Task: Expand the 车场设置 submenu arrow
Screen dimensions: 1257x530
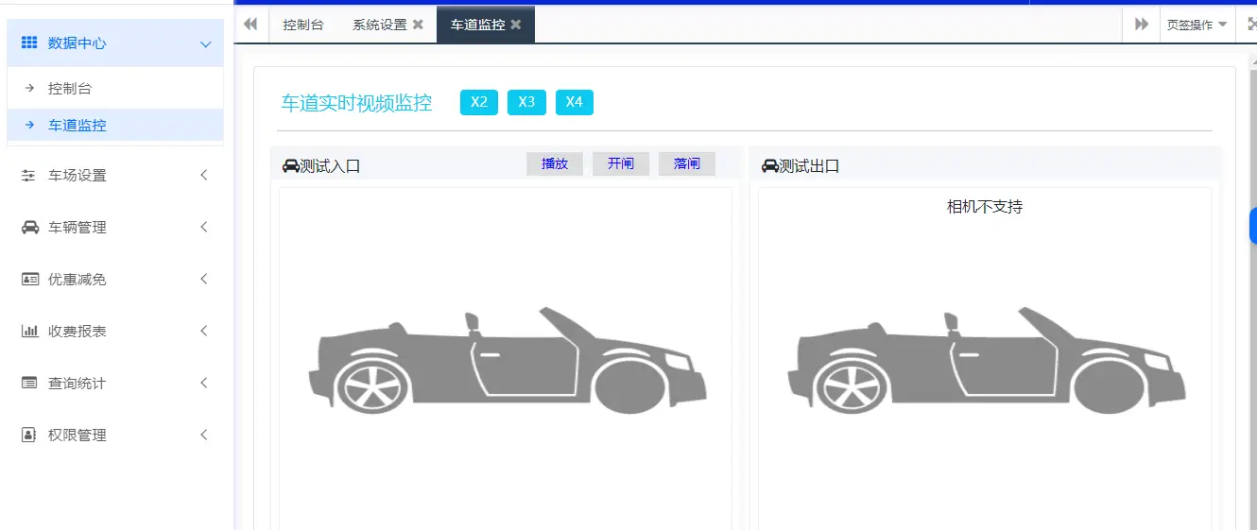Action: point(204,176)
